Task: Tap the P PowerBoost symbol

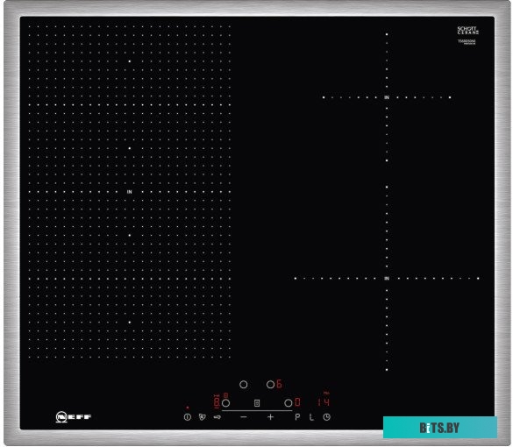Action: 297,417
